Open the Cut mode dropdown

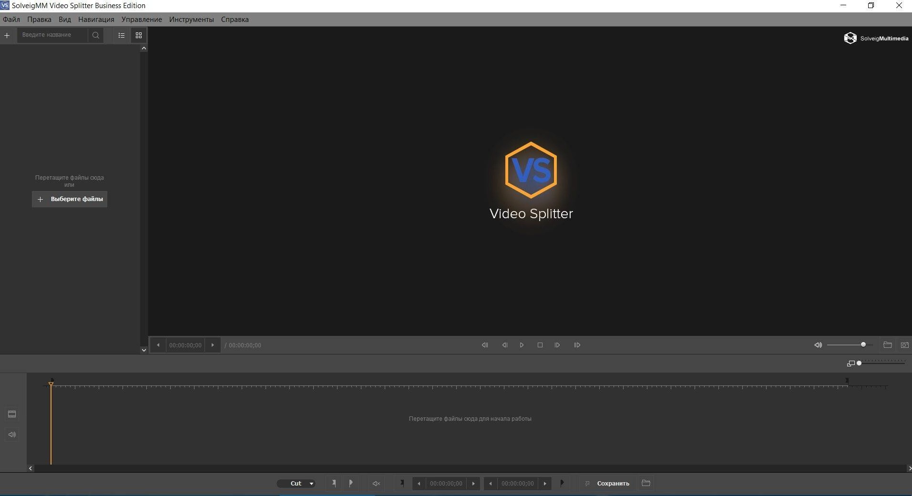296,483
